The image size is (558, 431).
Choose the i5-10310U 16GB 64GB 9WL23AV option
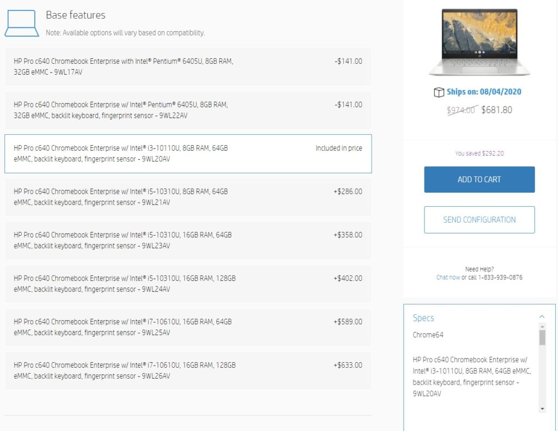[x=188, y=241]
